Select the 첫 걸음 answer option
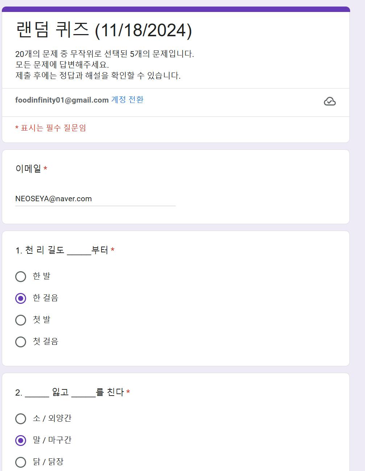The image size is (365, 471). [21, 342]
